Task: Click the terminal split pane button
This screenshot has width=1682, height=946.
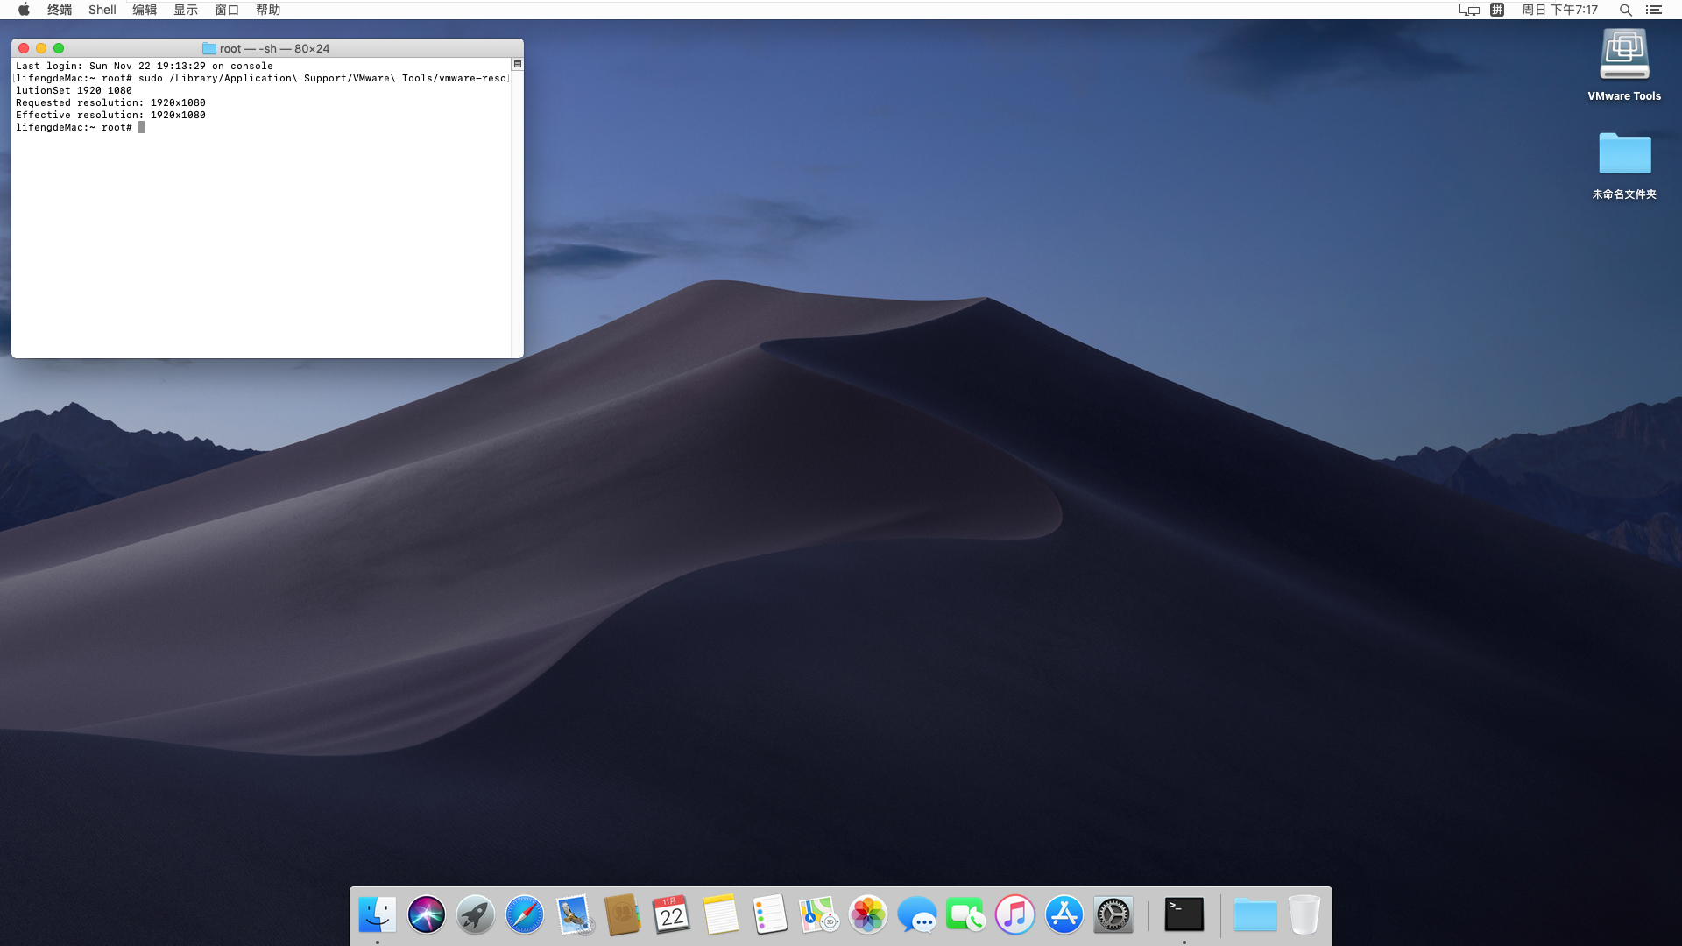Action: 518,64
